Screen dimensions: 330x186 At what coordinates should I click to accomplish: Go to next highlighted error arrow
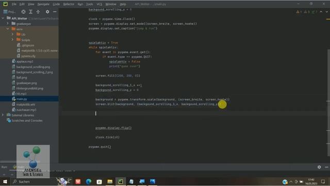click(327, 12)
